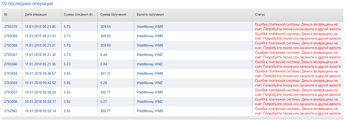Open operation ID 2769370
Viewport: 346px width, 120px height.
[x=11, y=27]
